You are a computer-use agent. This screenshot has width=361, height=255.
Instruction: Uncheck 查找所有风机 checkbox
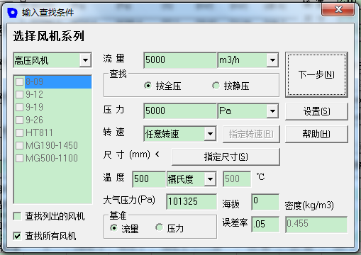[x=17, y=236]
